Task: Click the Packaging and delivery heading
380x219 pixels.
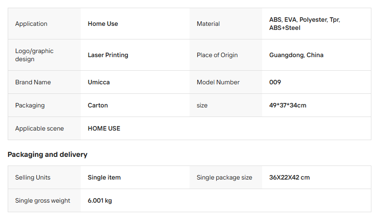Action: pyautogui.click(x=48, y=155)
